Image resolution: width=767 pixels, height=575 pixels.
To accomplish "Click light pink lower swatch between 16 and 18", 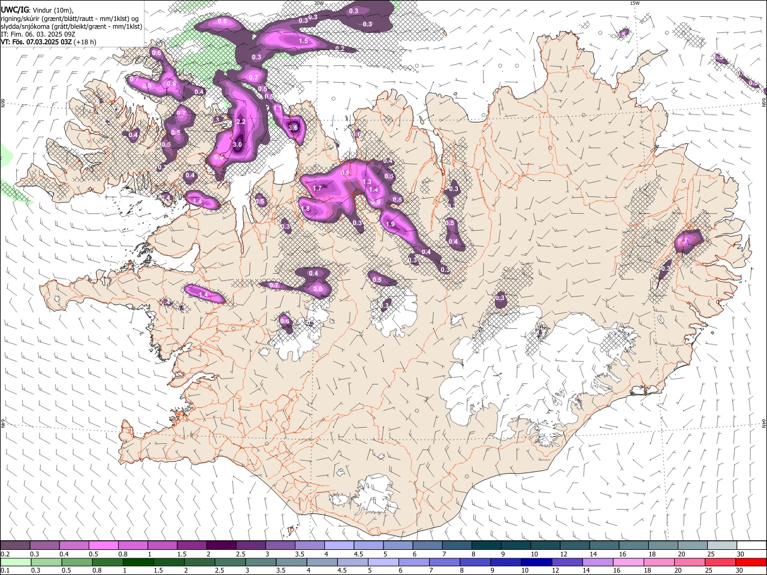I will pos(628,562).
